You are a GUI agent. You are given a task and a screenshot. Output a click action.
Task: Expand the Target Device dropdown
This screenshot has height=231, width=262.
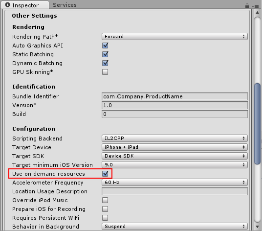pyautogui.click(x=175, y=147)
